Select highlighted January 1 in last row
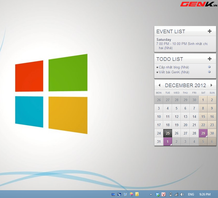Image resolution: width=218 pixels, height=198 pixels. 168,142
